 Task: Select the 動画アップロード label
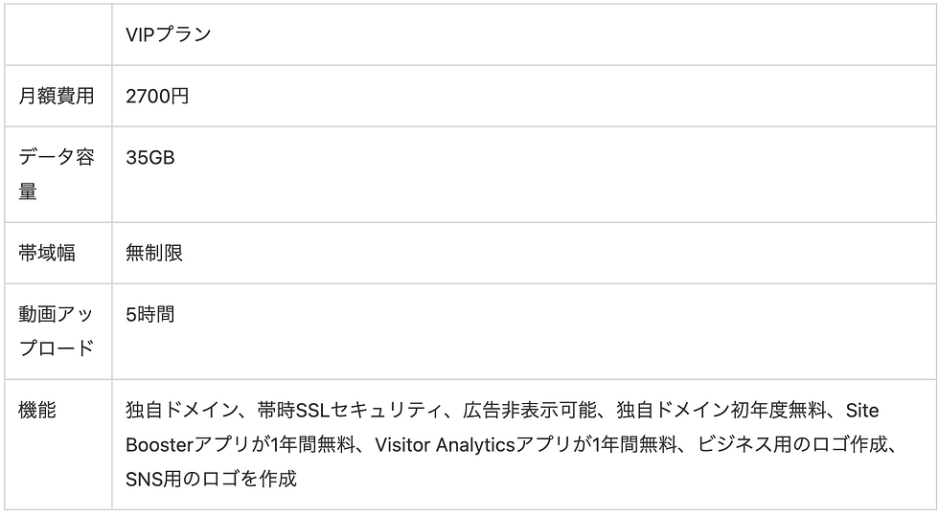[57, 331]
